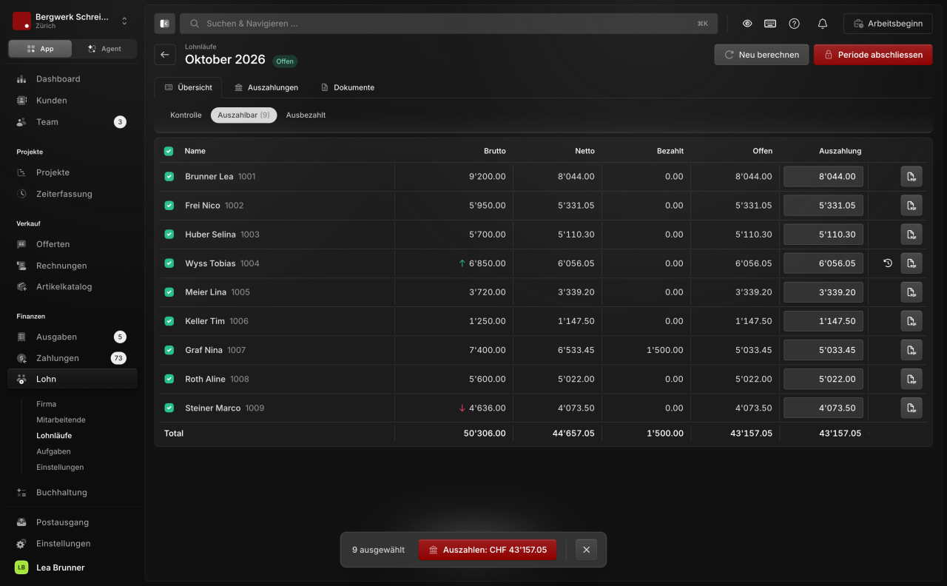Open keyboard shortcuts icon
Screen dimensions: 947x586
pos(770,24)
